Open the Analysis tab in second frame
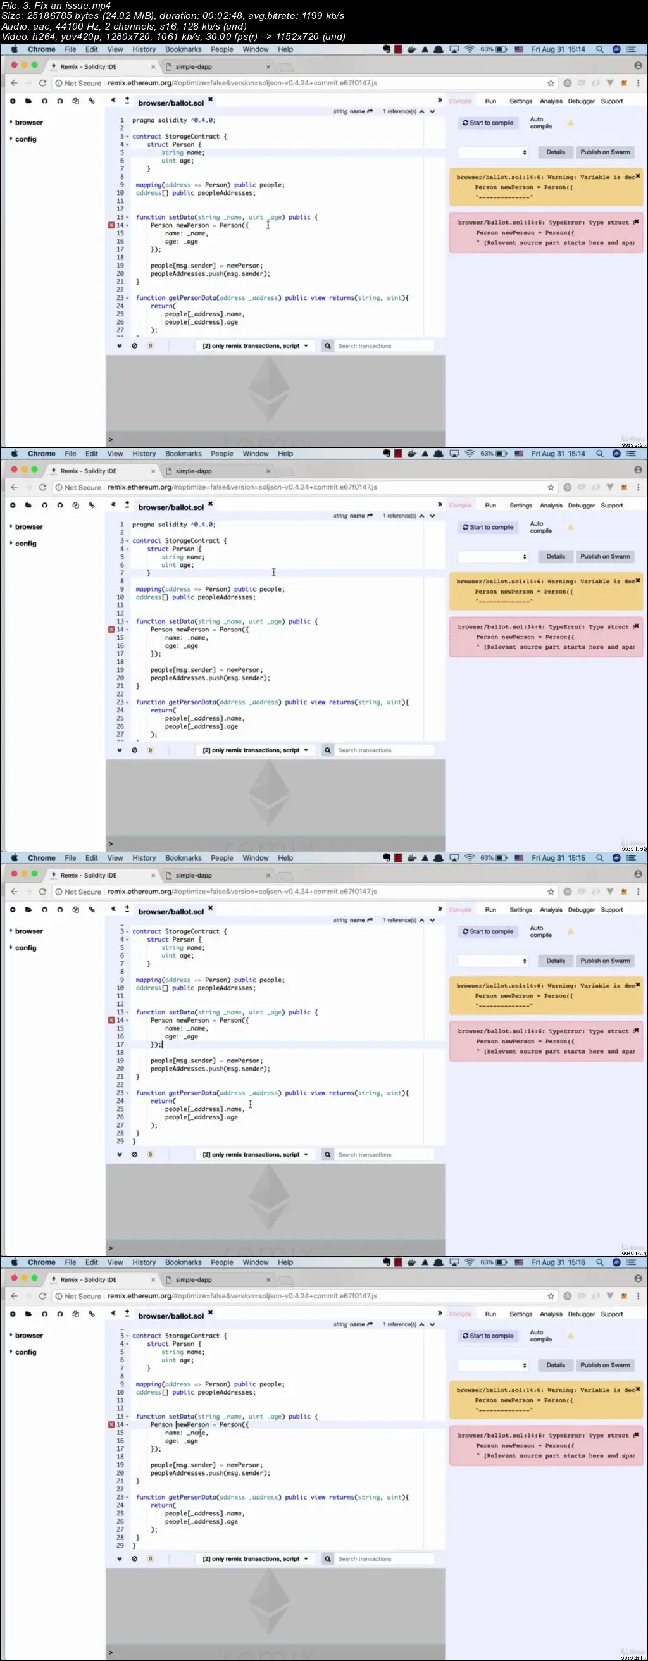648x1661 pixels. (551, 506)
